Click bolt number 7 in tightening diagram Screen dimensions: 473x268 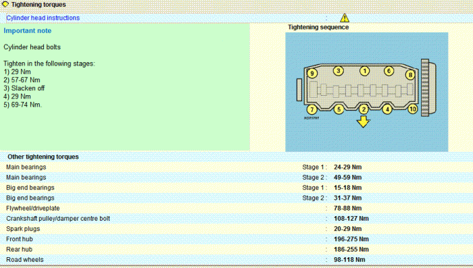pyautogui.click(x=312, y=109)
